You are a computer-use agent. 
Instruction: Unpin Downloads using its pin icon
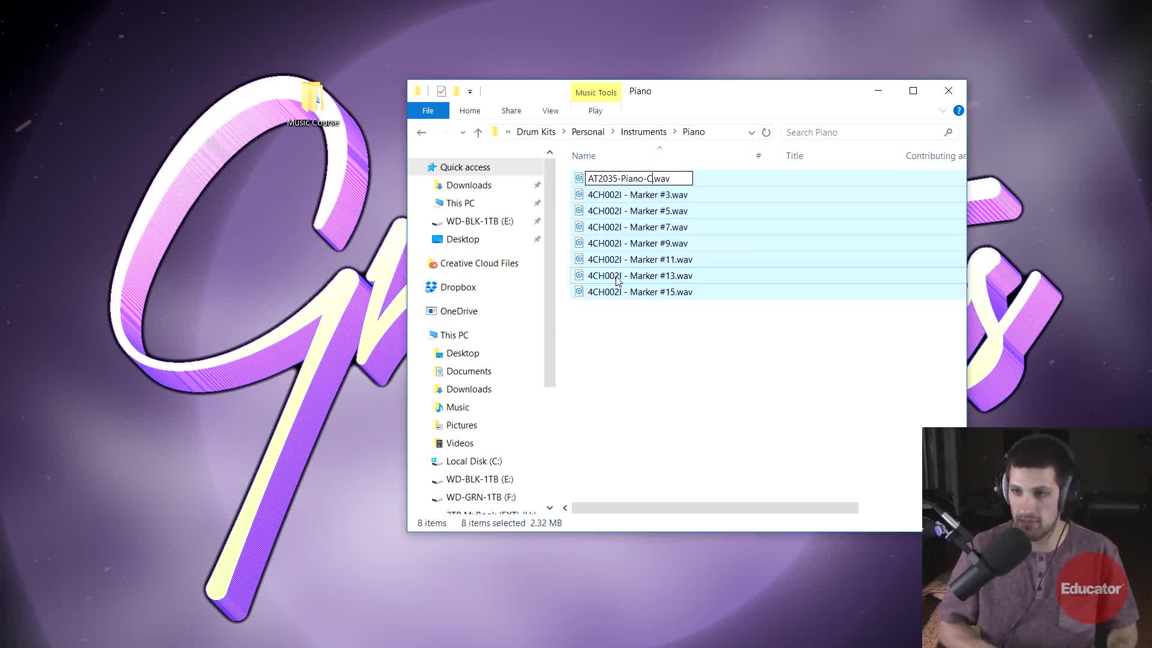(x=537, y=185)
